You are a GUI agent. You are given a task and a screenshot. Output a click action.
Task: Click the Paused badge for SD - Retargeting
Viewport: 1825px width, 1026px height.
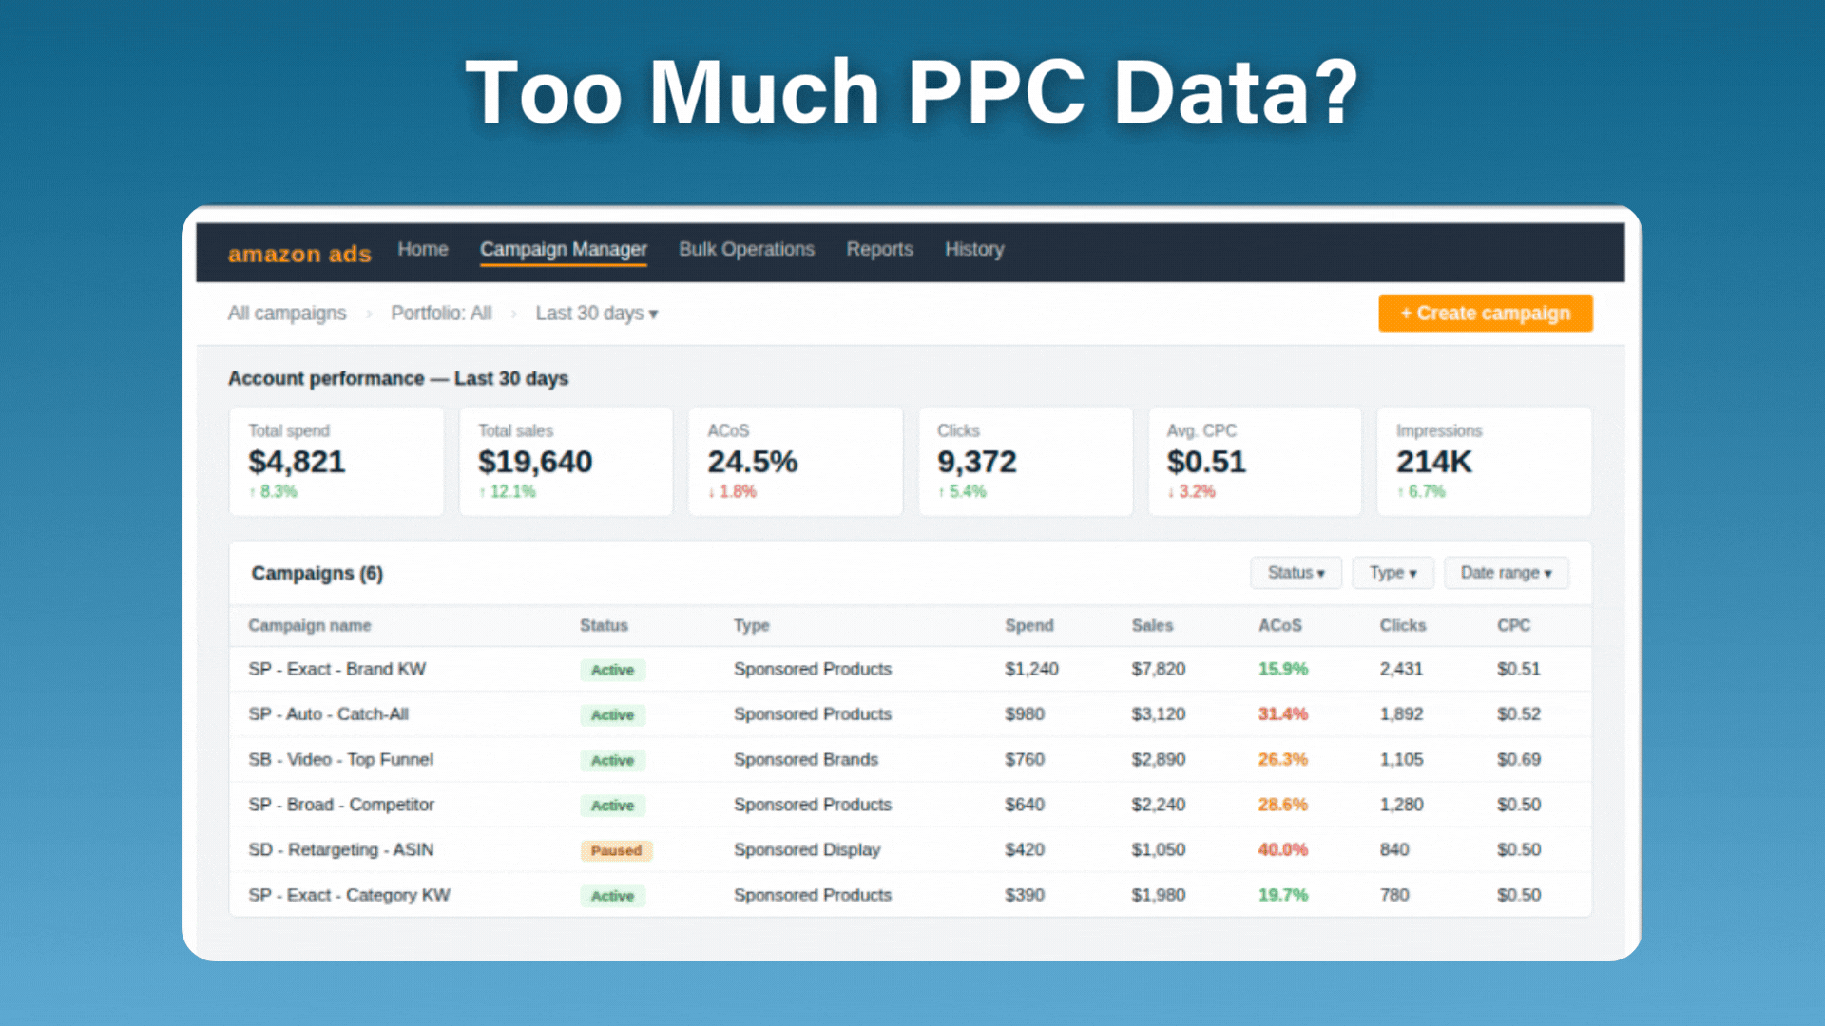coord(616,851)
